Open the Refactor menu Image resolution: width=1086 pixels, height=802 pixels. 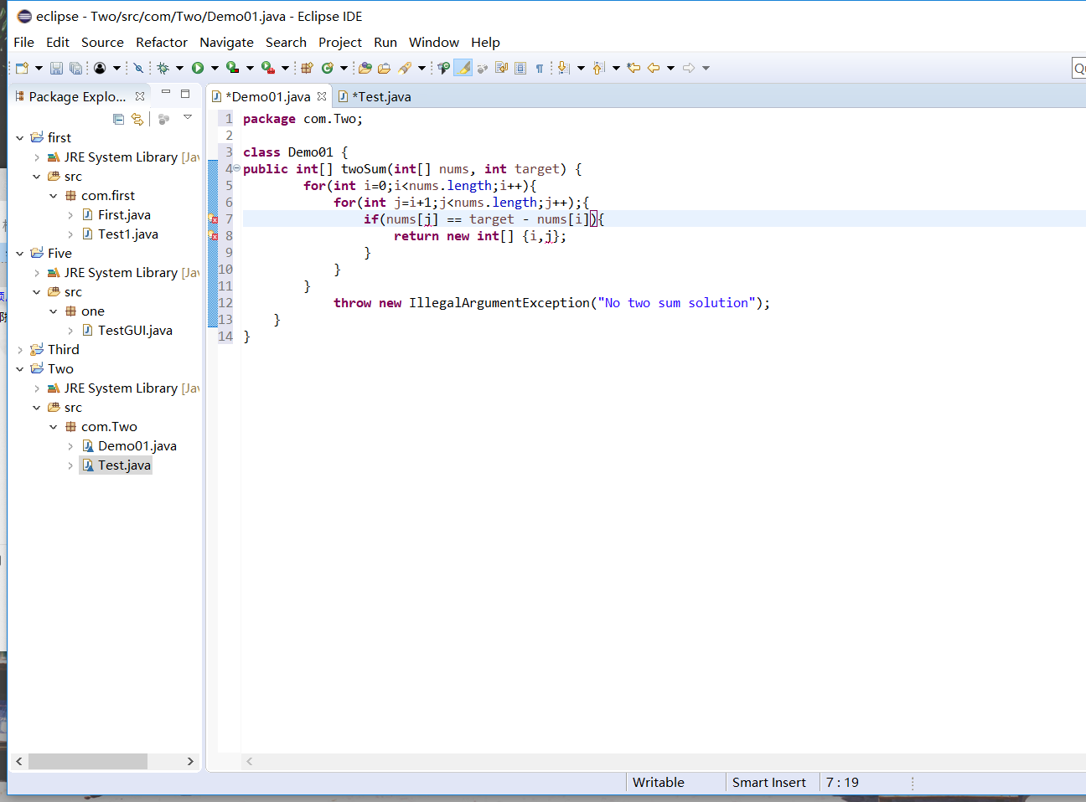coord(162,42)
